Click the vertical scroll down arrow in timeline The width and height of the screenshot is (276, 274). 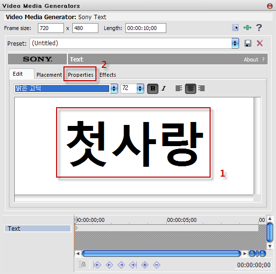coord(270,246)
